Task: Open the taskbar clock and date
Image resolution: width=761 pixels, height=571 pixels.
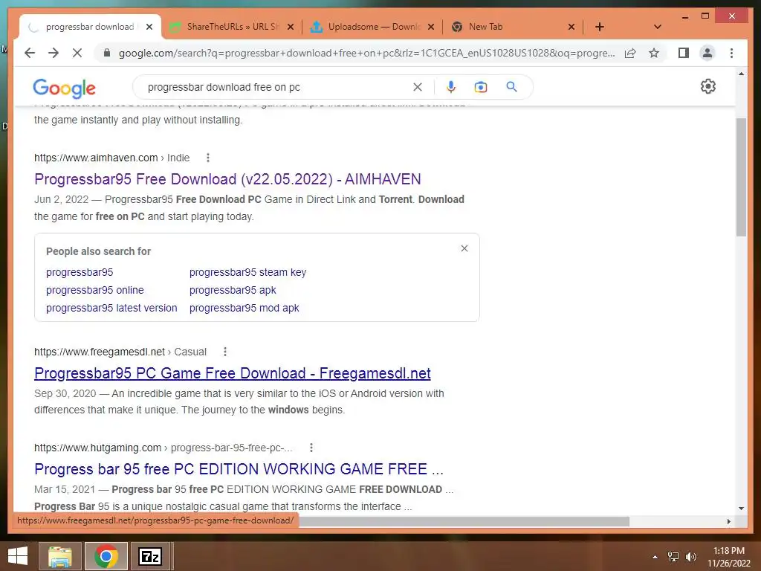Action: [729, 557]
